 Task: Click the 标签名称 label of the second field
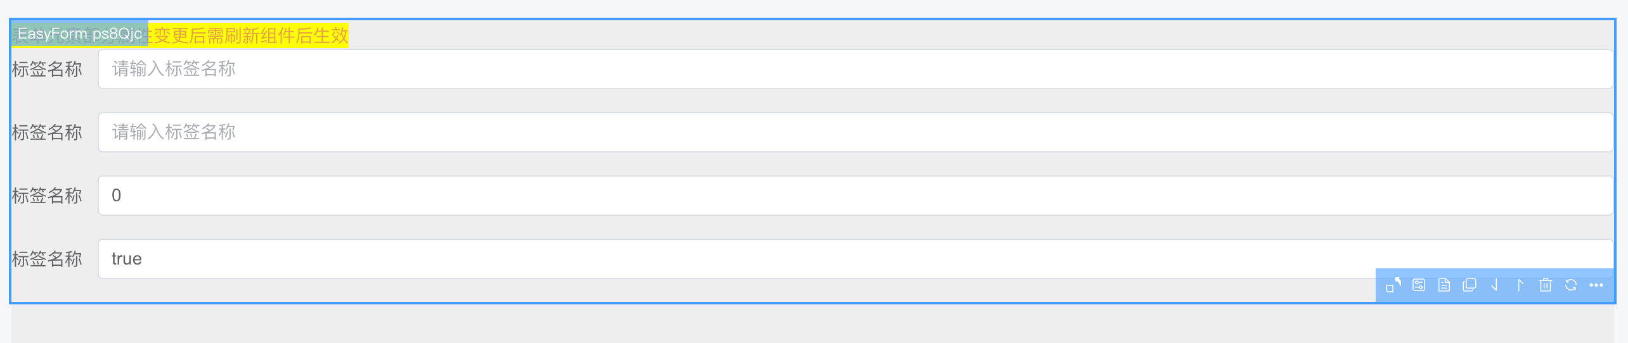[x=48, y=132]
